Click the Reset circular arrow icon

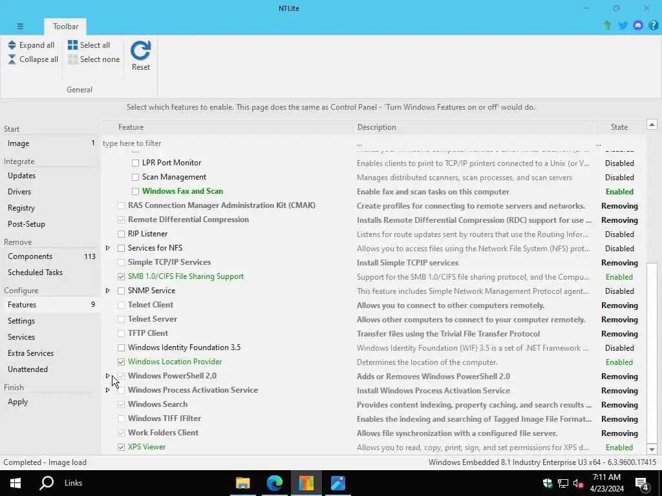point(140,50)
